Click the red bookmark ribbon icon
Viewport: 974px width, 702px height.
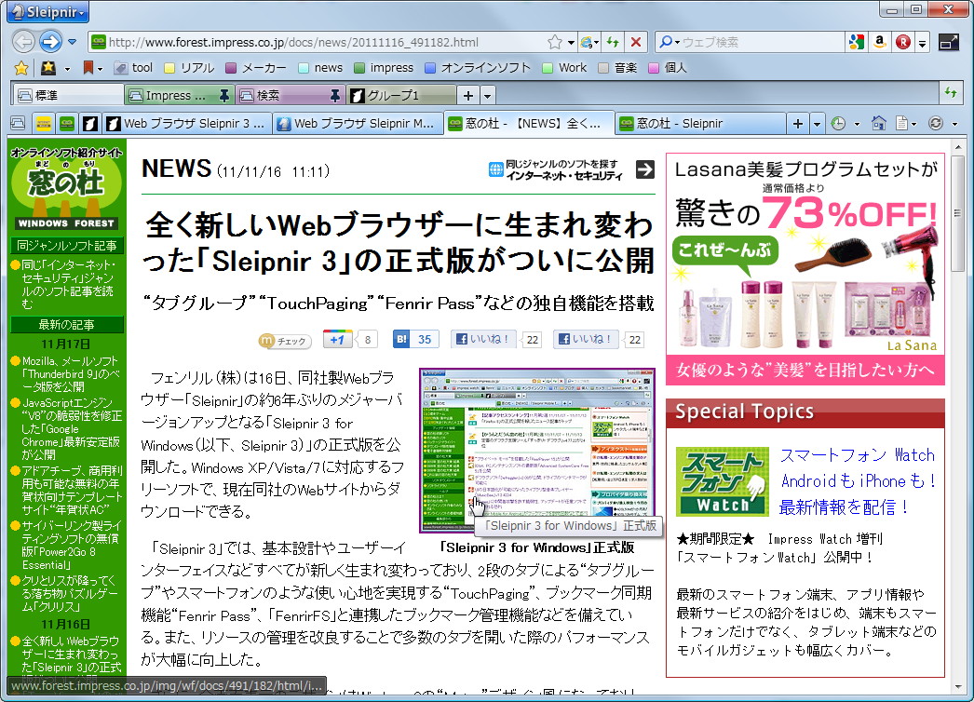pyautogui.click(x=88, y=68)
